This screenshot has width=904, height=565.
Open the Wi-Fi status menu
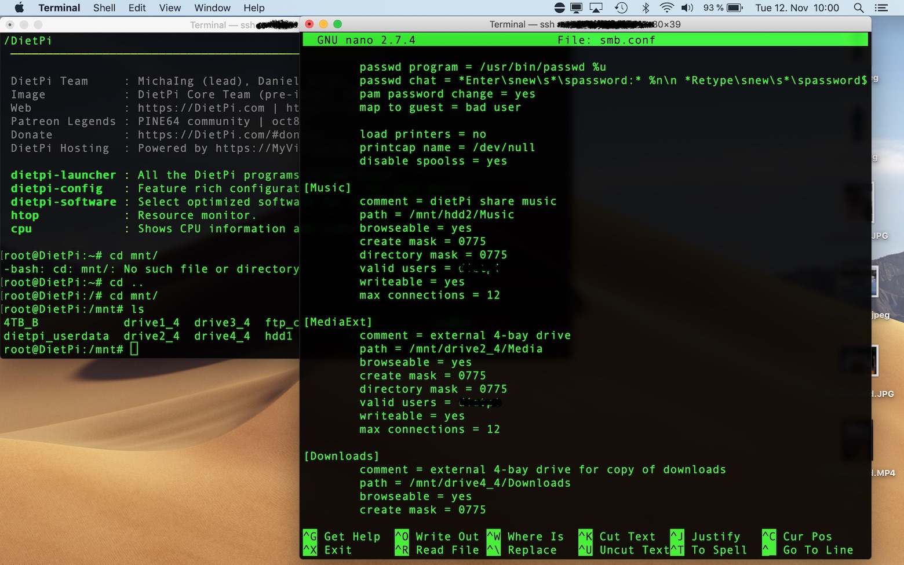click(666, 8)
